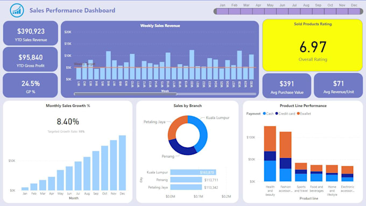The image size is (366, 206).
Task: Click the $113,711 value label
Action: (211, 180)
